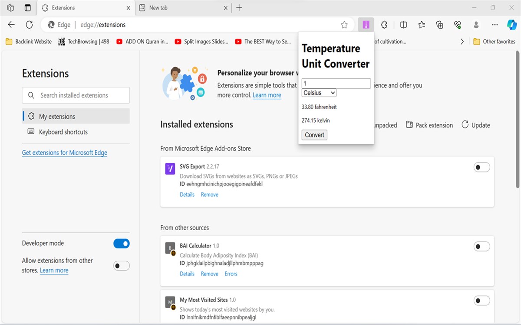Click the Browser essentials heart icon

pyautogui.click(x=458, y=25)
